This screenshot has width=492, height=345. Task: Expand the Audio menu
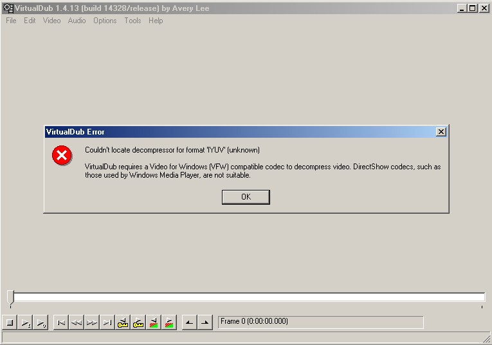[77, 21]
